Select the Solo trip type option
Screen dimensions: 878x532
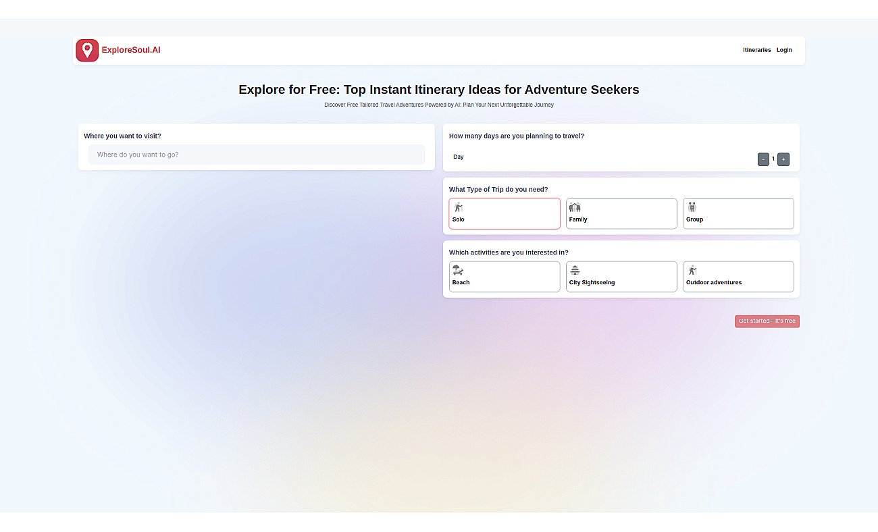(x=505, y=213)
